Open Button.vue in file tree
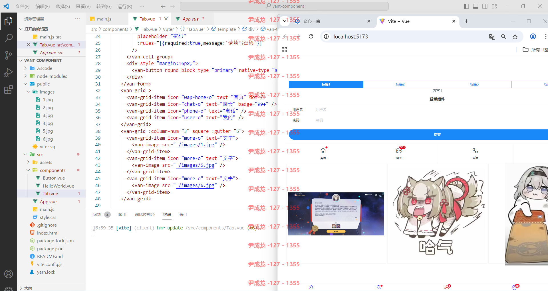Image resolution: width=548 pixels, height=291 pixels. click(54, 178)
